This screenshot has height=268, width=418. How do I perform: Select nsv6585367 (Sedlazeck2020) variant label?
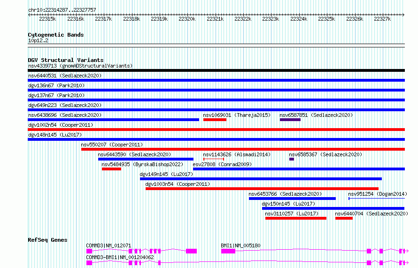pos(325,154)
